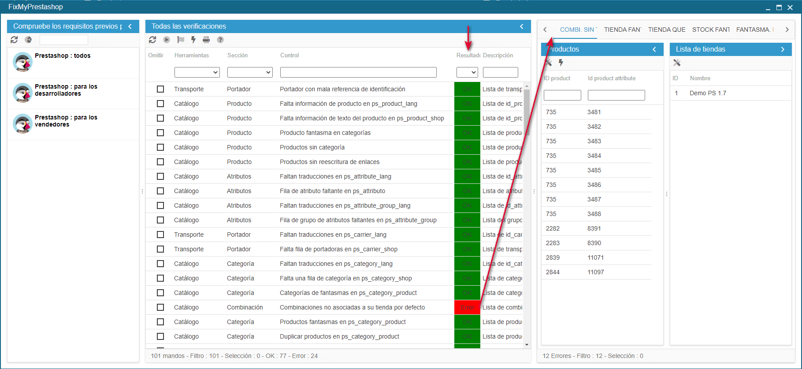Click lightning bolt icon in Productos panel
Screen dimensions: 802x369
561,63
